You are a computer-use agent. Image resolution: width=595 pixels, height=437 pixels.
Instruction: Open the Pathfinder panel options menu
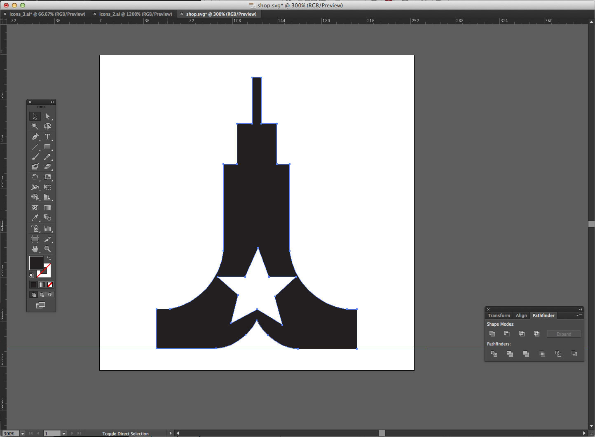[579, 315]
